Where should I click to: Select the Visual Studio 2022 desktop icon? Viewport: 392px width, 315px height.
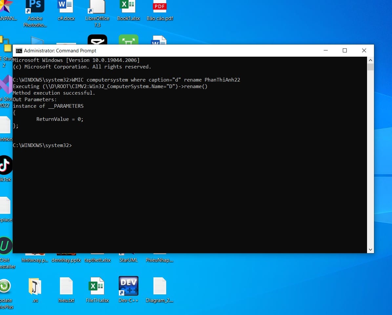(x=6, y=85)
